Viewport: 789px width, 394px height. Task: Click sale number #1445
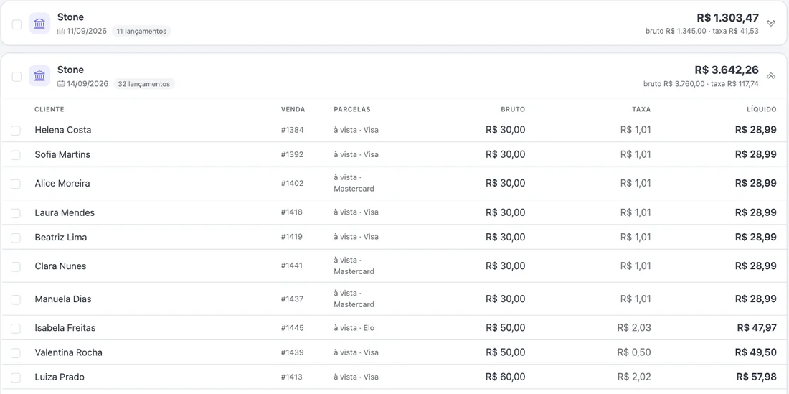[x=293, y=327]
